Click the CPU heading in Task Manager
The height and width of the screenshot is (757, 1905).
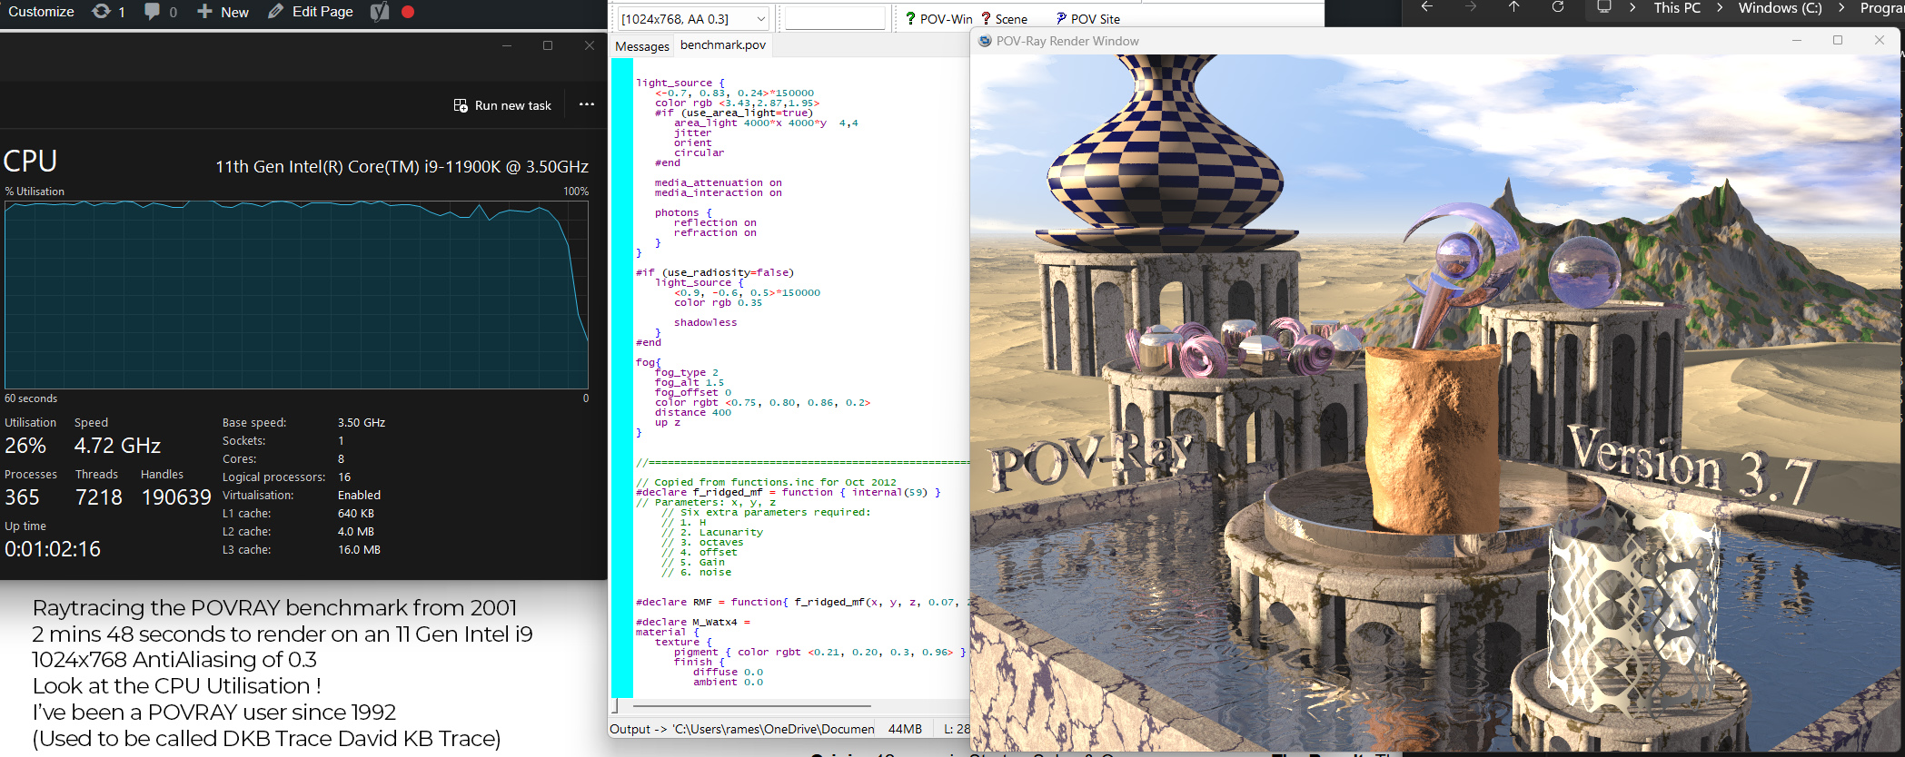coord(30,161)
